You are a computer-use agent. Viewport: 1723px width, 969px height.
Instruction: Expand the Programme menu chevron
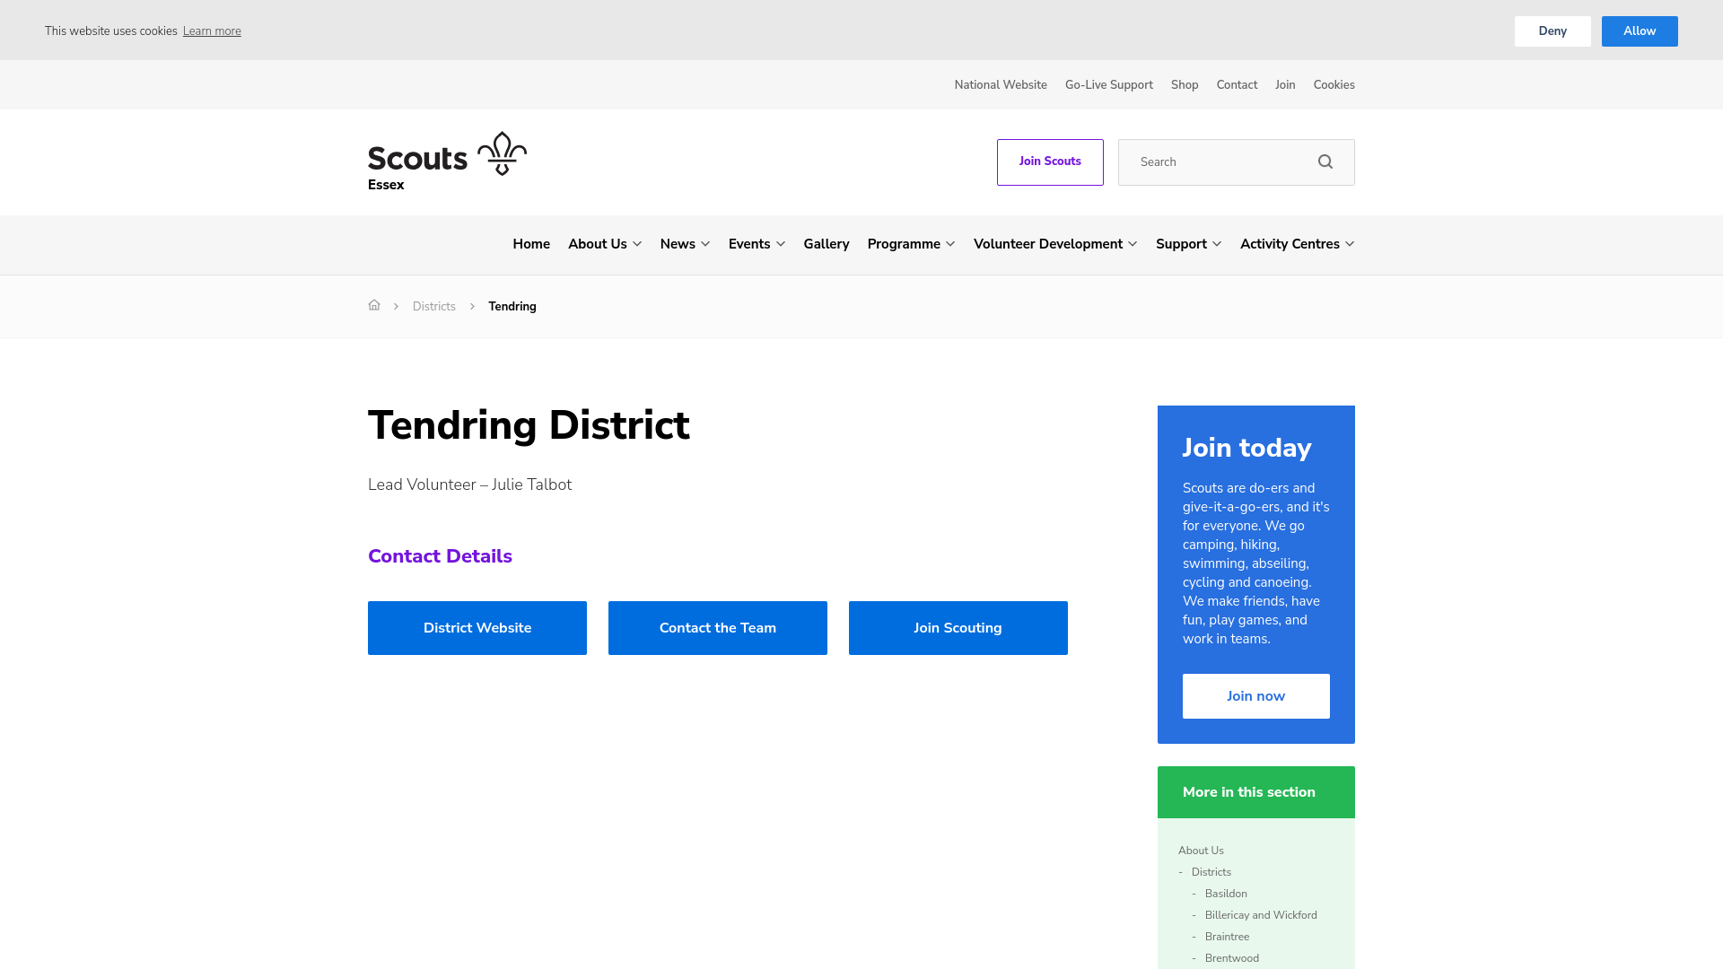[950, 244]
